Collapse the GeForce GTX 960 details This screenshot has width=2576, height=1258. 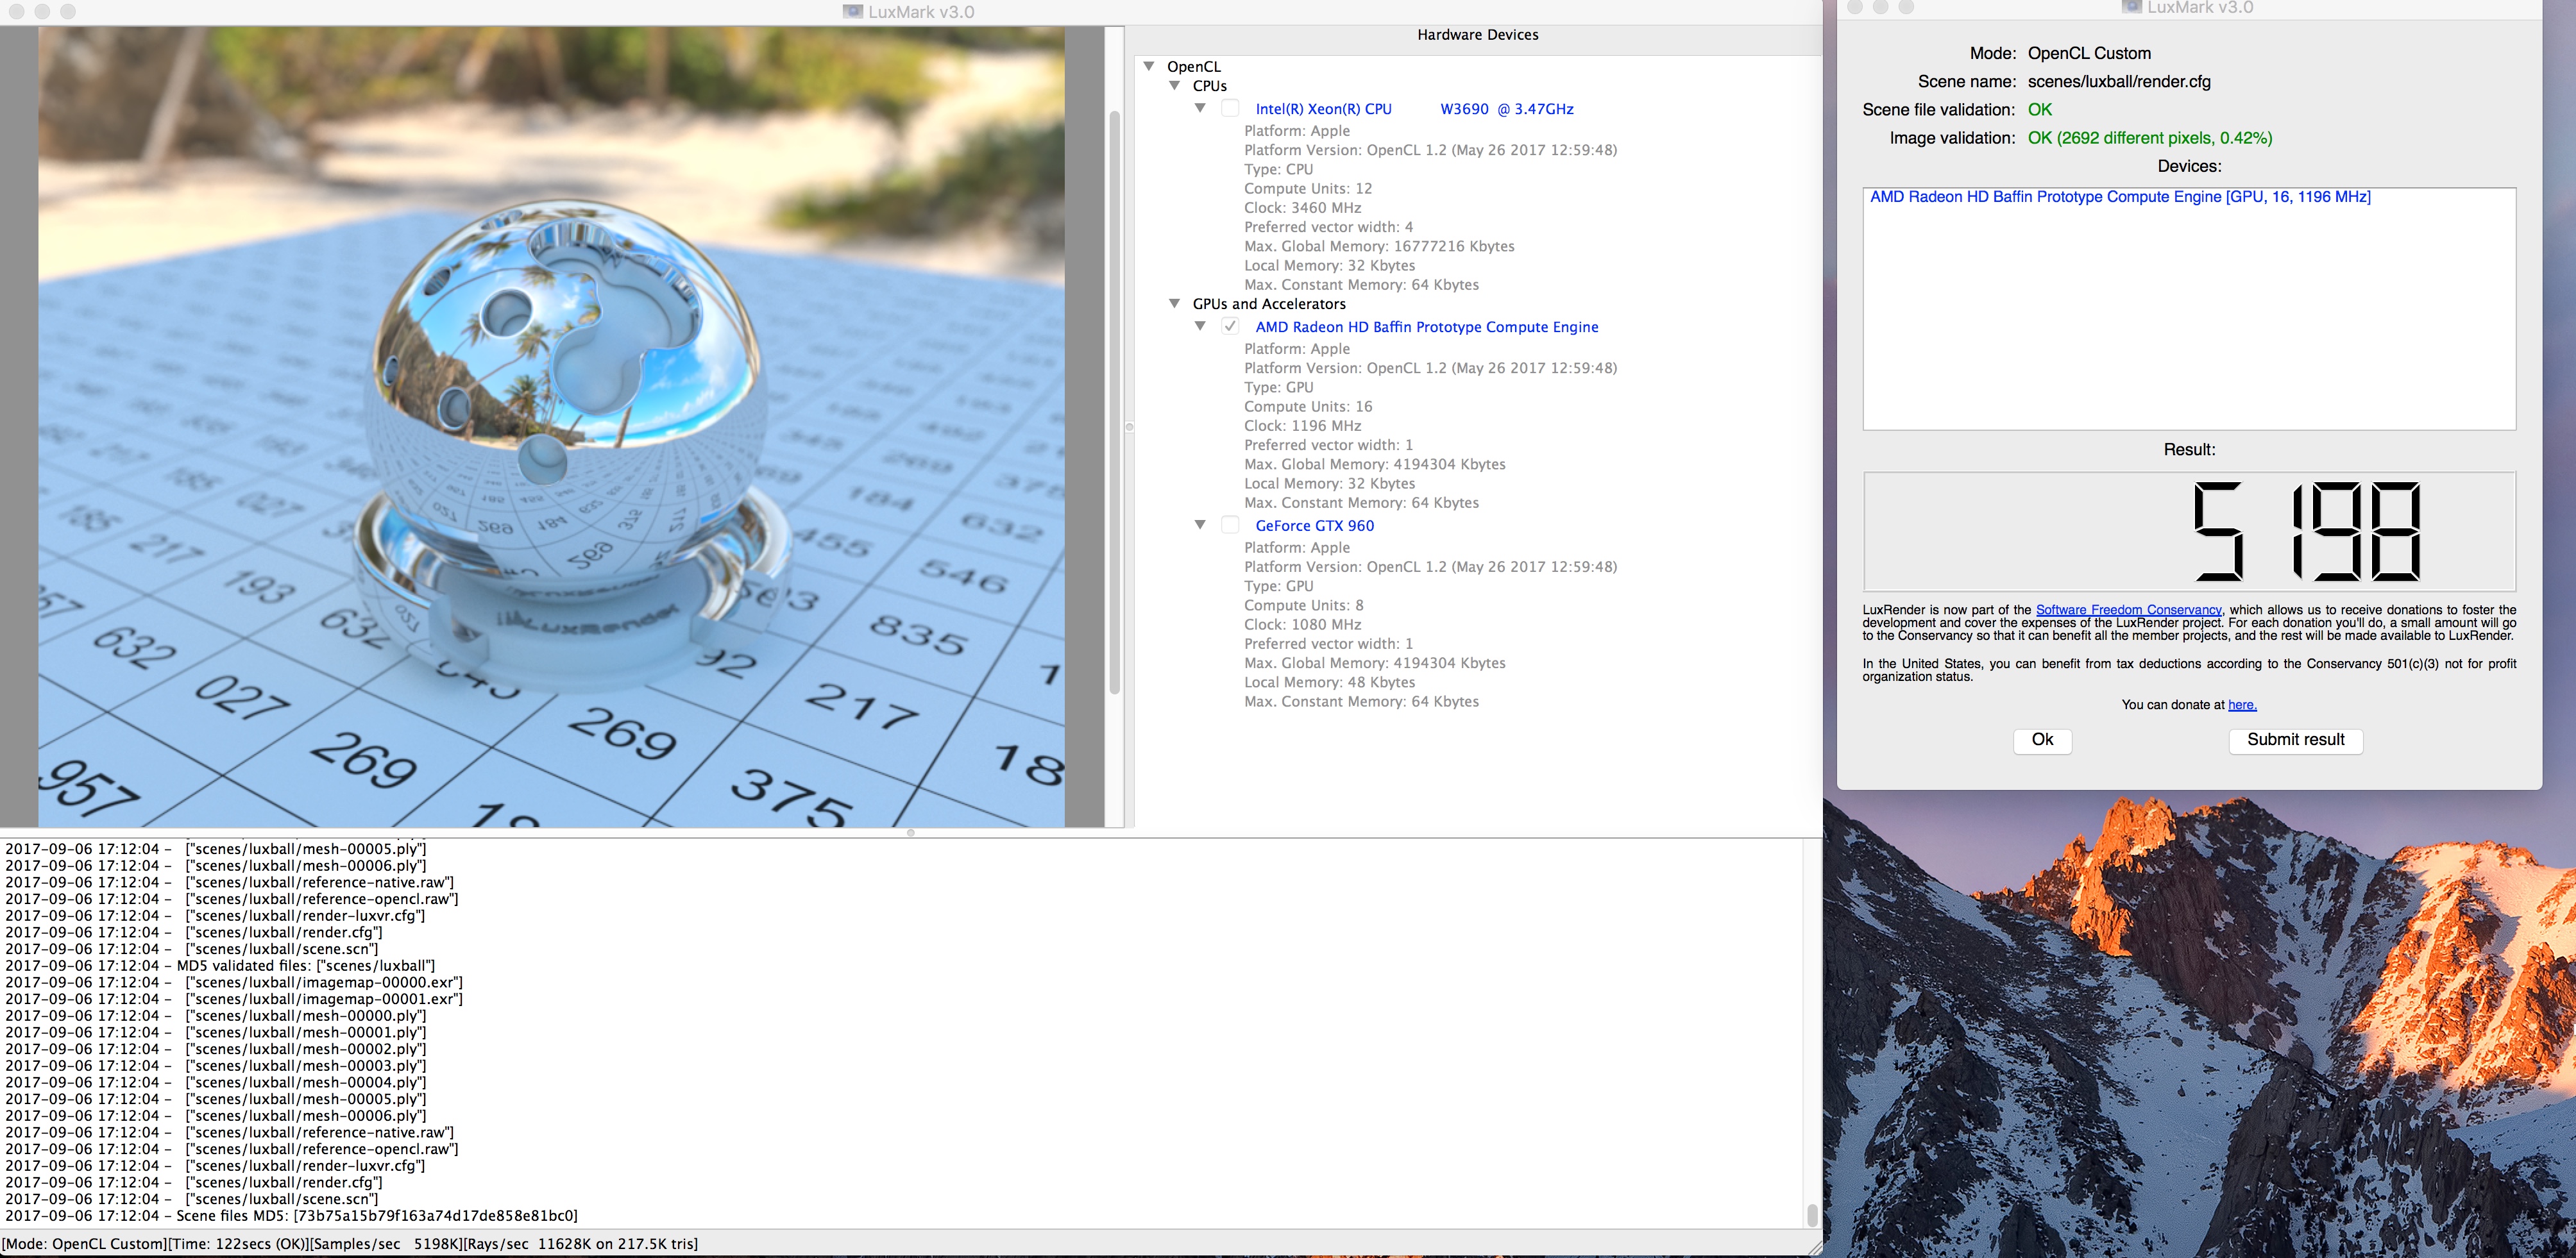click(x=1200, y=525)
